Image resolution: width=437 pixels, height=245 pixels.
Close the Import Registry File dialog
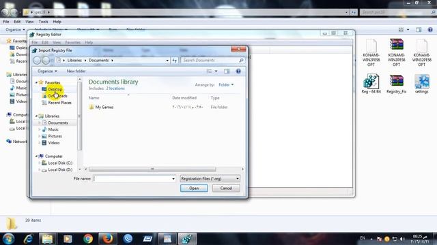(x=238, y=49)
